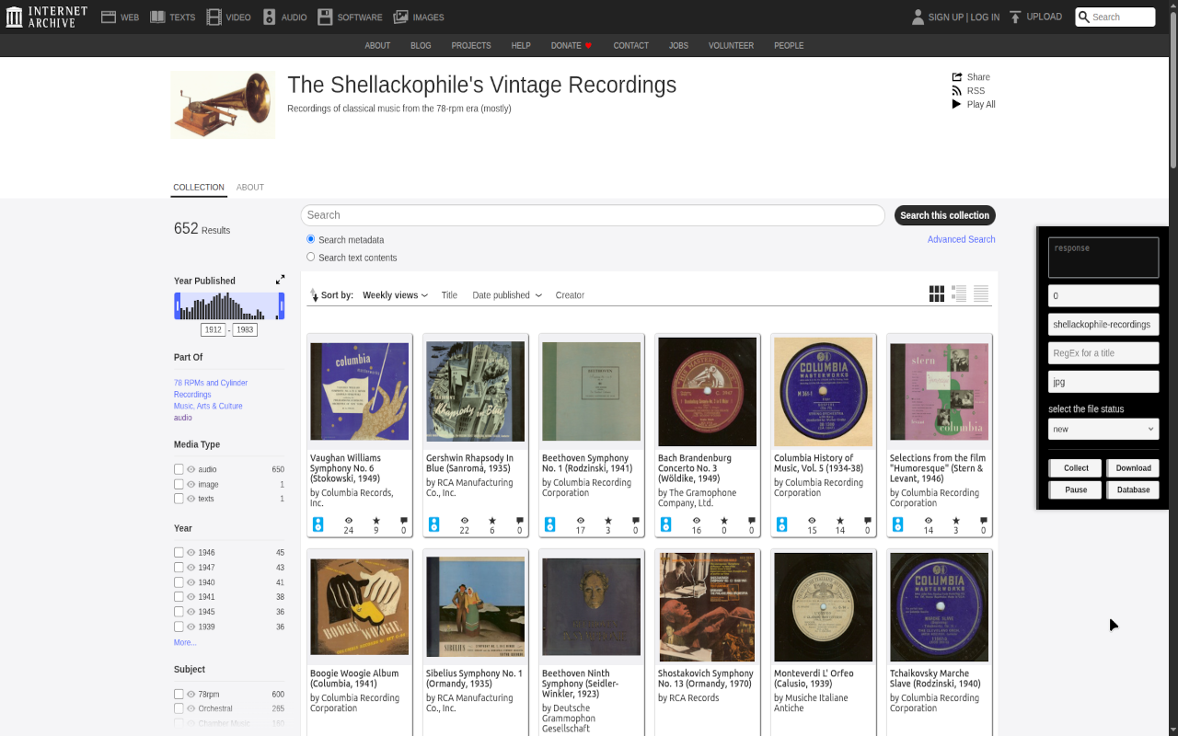
Task: Click the right handle of year range slider
Action: 282,305
